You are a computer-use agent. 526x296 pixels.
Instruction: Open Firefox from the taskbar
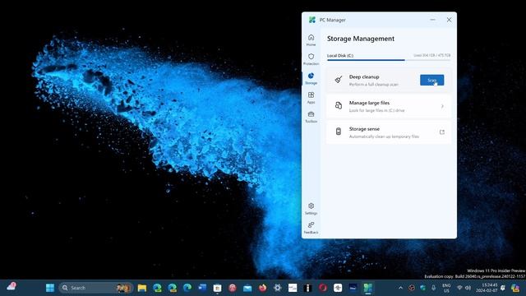262,288
